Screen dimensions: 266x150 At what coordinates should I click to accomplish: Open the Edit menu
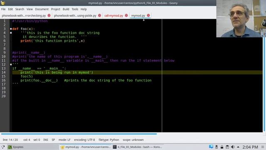coord(10,9)
